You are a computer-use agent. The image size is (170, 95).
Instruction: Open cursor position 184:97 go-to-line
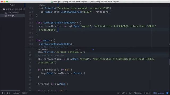(x=25, y=93)
